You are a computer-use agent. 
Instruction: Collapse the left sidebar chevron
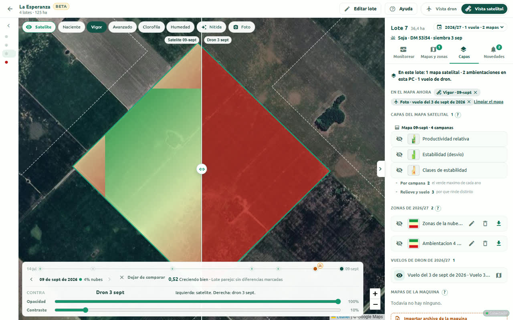[9, 26]
